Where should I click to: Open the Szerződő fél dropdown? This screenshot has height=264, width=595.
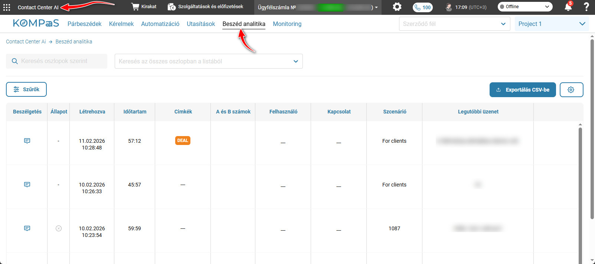(454, 24)
